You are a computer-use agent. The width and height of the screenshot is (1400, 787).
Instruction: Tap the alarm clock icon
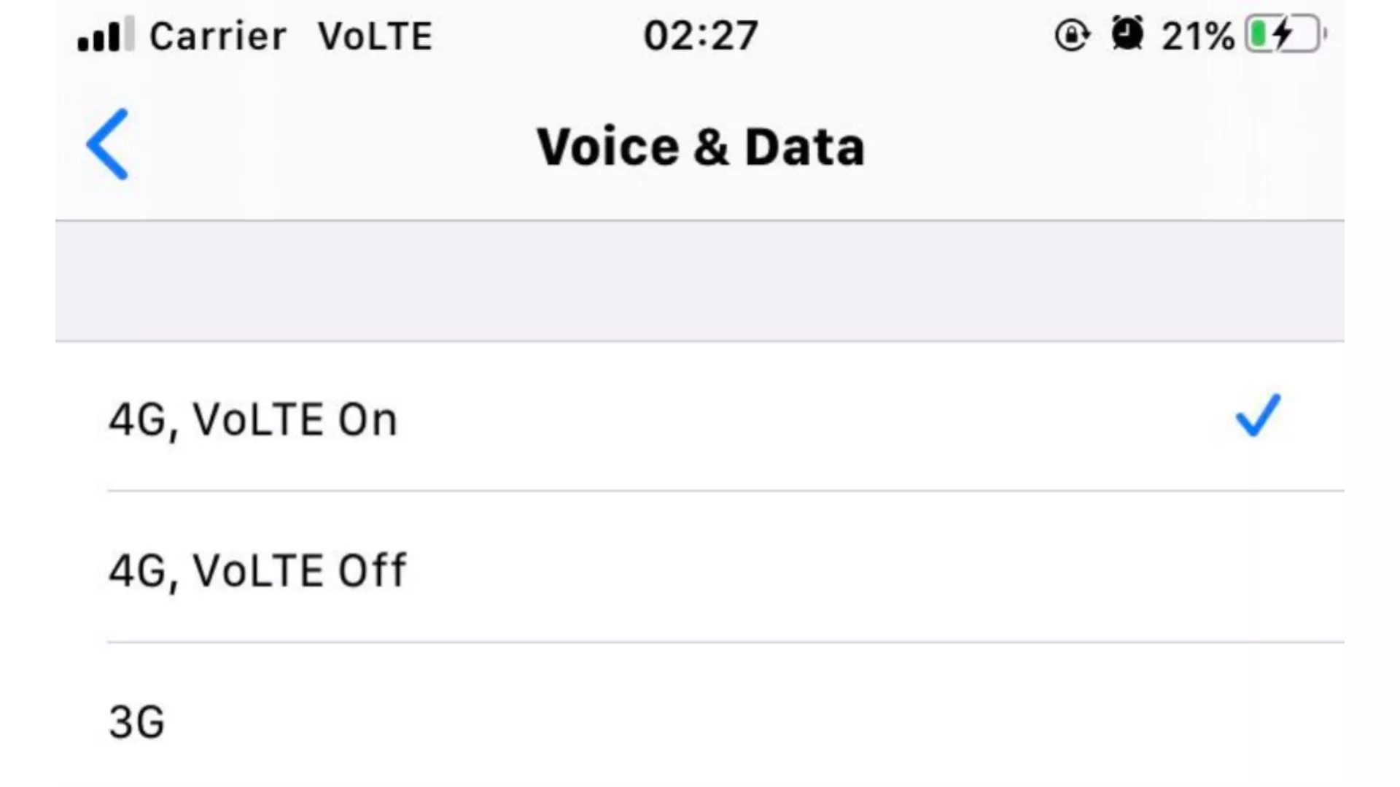pyautogui.click(x=1127, y=34)
